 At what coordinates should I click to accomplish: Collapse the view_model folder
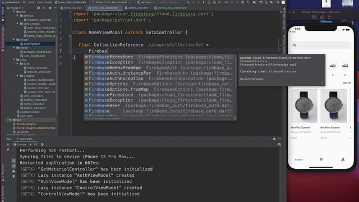(17, 24)
